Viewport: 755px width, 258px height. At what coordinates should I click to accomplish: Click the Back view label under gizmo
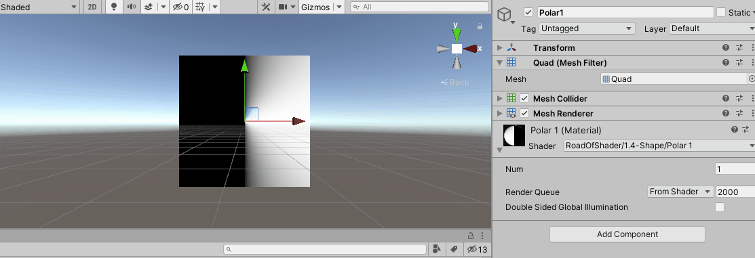tap(454, 82)
